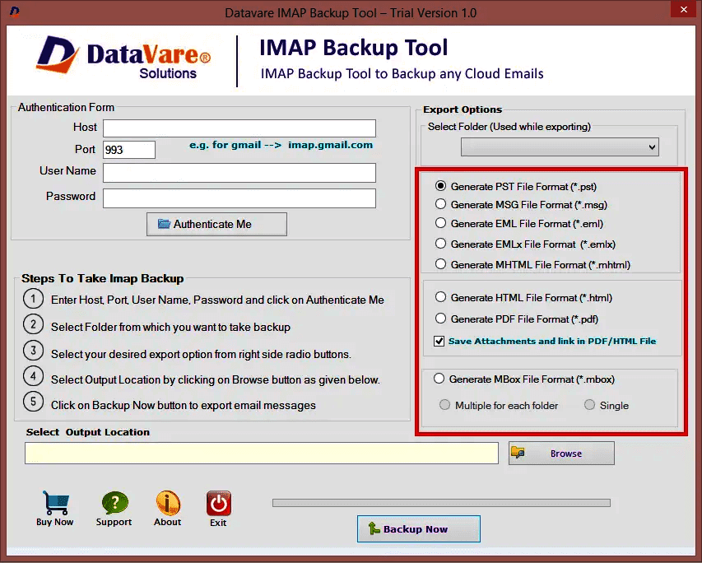
Task: Select Generate PDF File Format option
Action: pos(441,319)
